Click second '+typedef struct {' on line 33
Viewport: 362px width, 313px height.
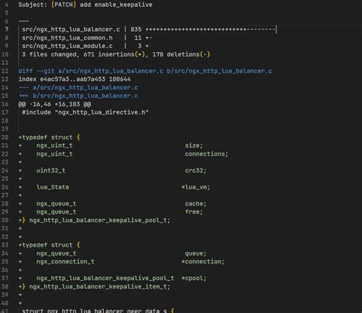coord(49,245)
